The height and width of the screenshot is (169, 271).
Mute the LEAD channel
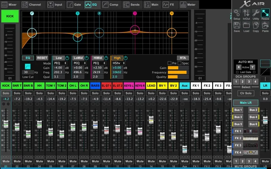coord(151,162)
